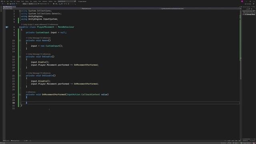Open the Test menu
256x144 pixels.
point(31,1)
